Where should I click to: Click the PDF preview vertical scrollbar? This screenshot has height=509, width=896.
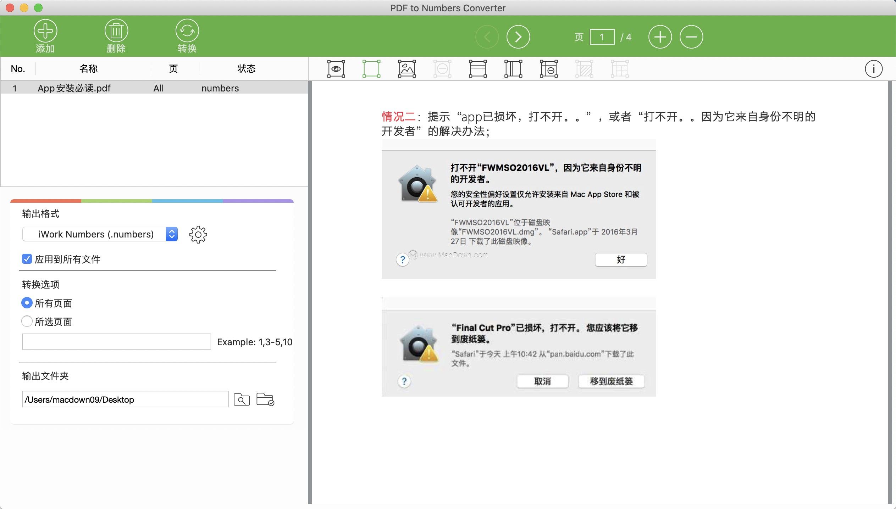pyautogui.click(x=889, y=292)
